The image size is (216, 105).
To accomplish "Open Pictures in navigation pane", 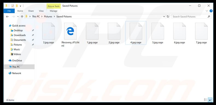I will point(17,45).
